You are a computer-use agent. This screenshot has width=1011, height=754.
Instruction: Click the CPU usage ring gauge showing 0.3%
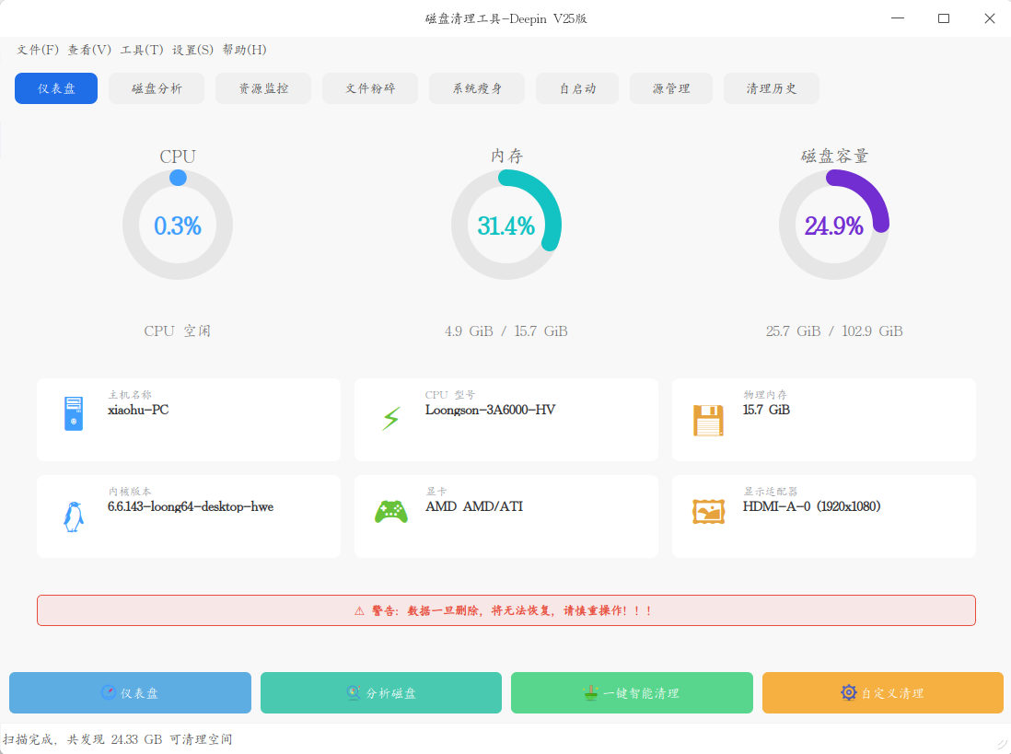click(178, 225)
